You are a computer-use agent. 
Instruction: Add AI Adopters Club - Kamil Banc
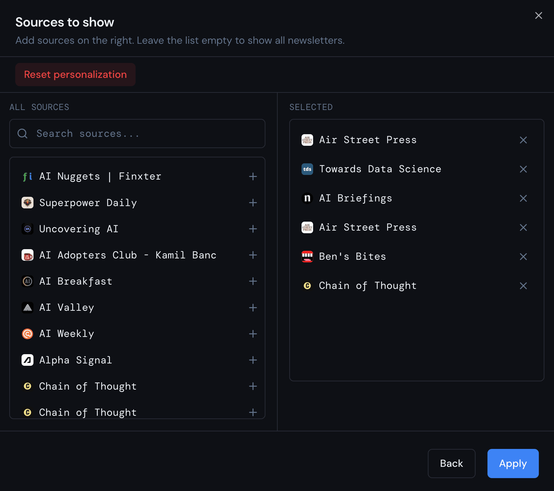point(253,255)
